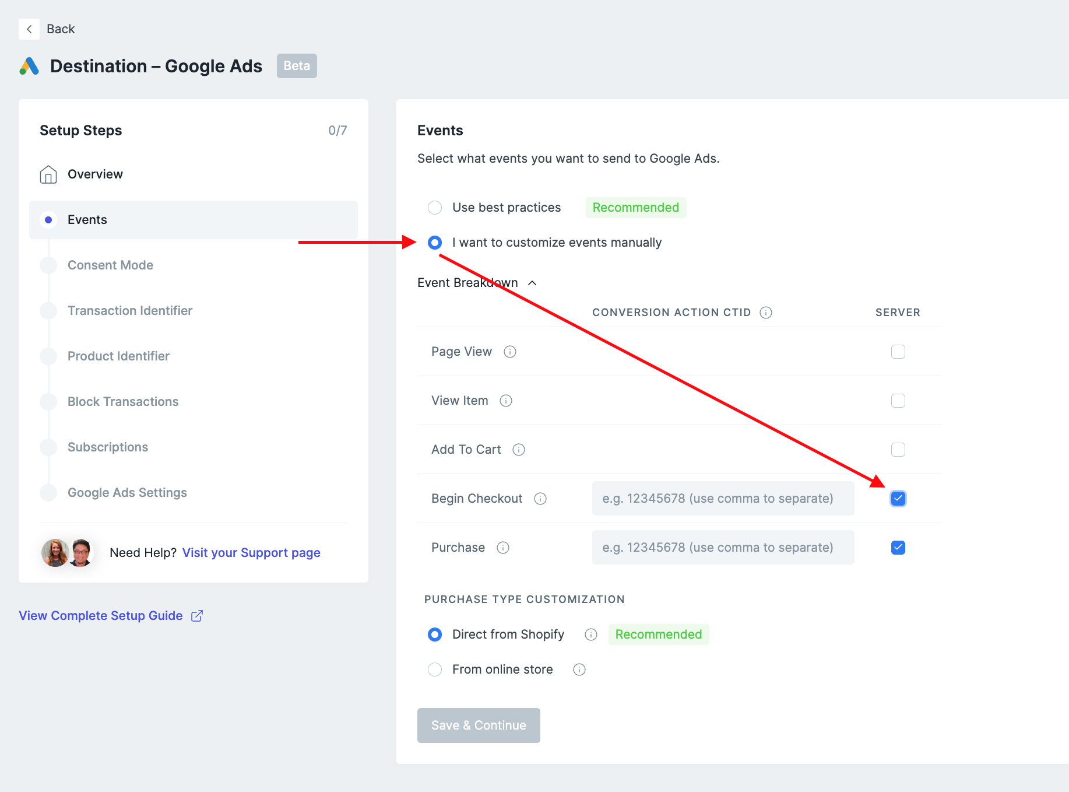
Task: Open the Purchase info icon
Action: (503, 548)
